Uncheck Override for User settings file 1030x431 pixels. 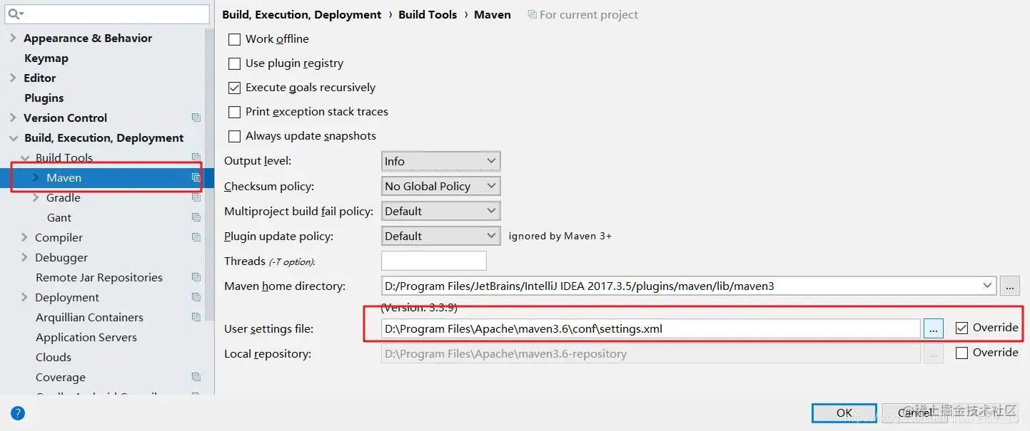(x=961, y=328)
